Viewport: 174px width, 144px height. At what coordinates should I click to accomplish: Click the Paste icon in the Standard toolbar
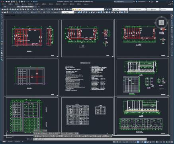point(25,9)
